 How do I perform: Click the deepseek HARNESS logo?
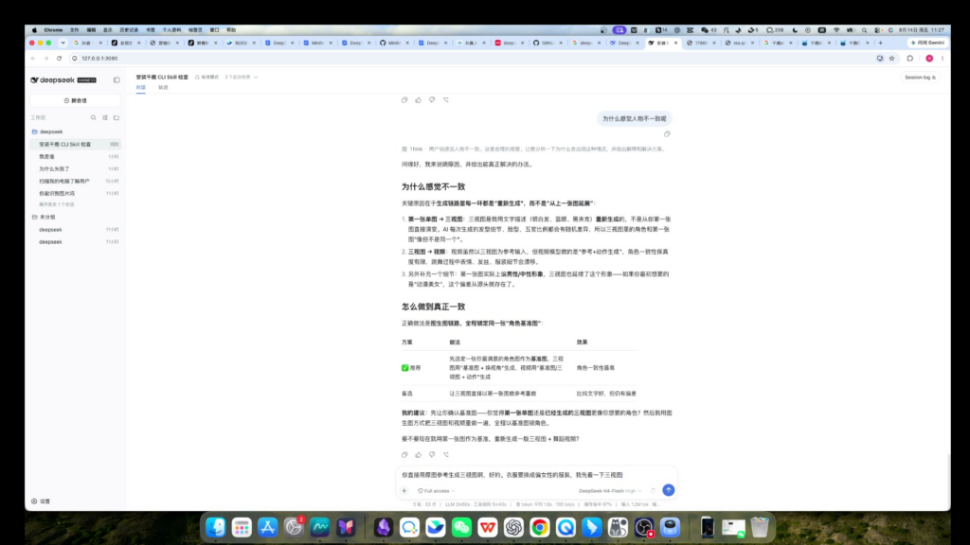click(63, 79)
